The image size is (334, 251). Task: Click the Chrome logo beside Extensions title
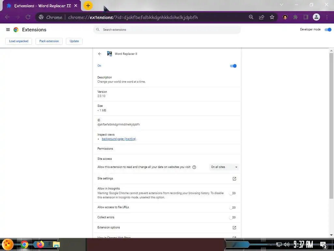click(x=16, y=30)
